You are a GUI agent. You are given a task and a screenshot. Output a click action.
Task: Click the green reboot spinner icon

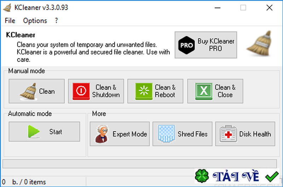pyautogui.click(x=144, y=91)
